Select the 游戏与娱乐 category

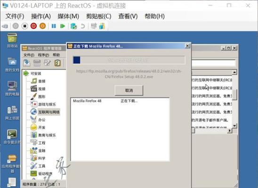[47, 104]
